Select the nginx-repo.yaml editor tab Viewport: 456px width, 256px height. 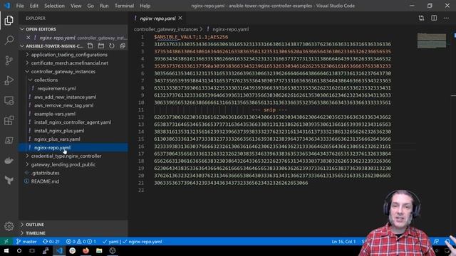(157, 18)
